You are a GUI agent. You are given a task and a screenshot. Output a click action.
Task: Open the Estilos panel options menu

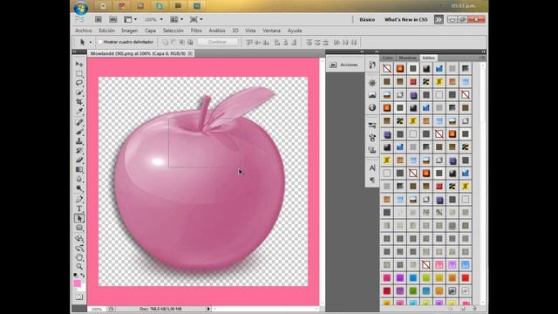(x=482, y=58)
